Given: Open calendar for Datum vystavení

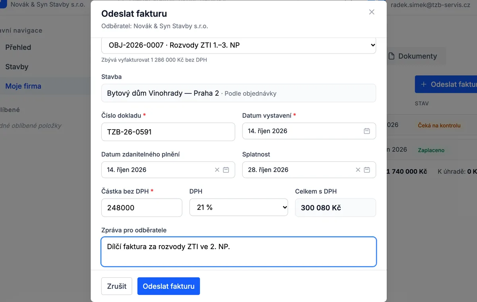Looking at the screenshot, I should coord(367,131).
